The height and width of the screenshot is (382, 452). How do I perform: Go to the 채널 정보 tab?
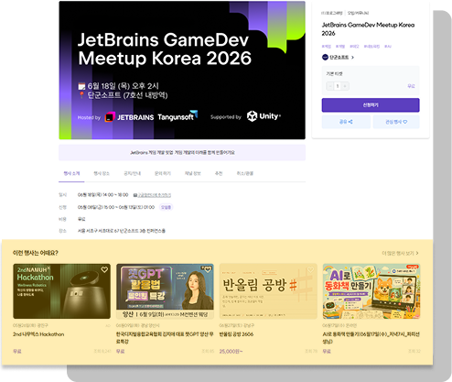coord(193,173)
